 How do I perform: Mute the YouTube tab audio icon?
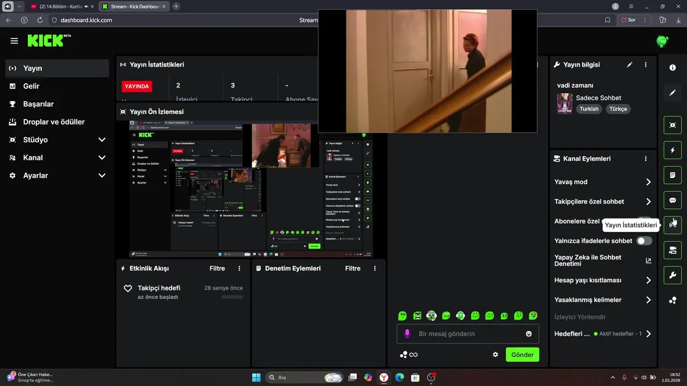point(86,6)
